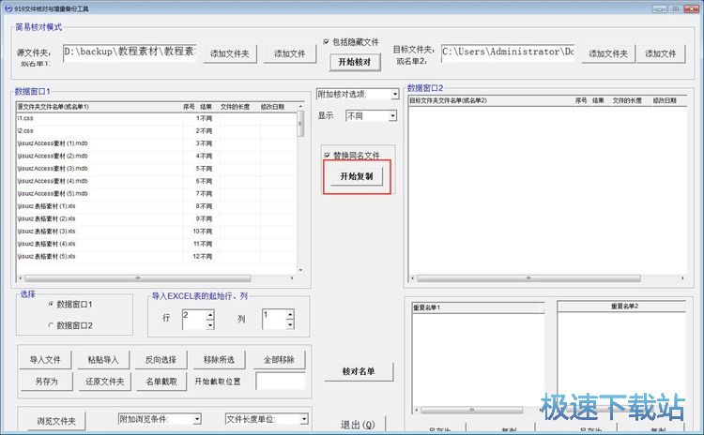Click 添加文件 next to the source path
The height and width of the screenshot is (435, 704).
[x=290, y=53]
